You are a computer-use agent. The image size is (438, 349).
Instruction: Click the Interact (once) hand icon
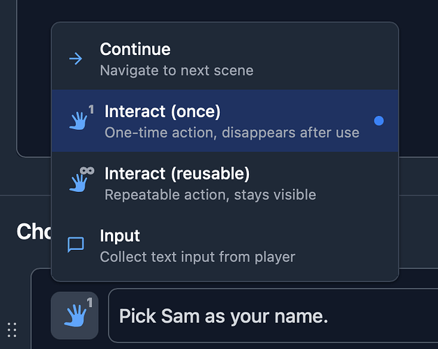[79, 121]
